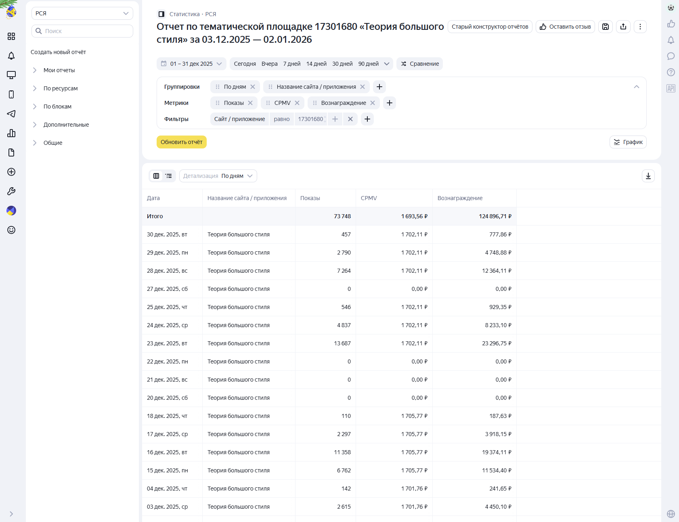Open the filter operator 'равно'
The image size is (679, 522).
tap(282, 119)
